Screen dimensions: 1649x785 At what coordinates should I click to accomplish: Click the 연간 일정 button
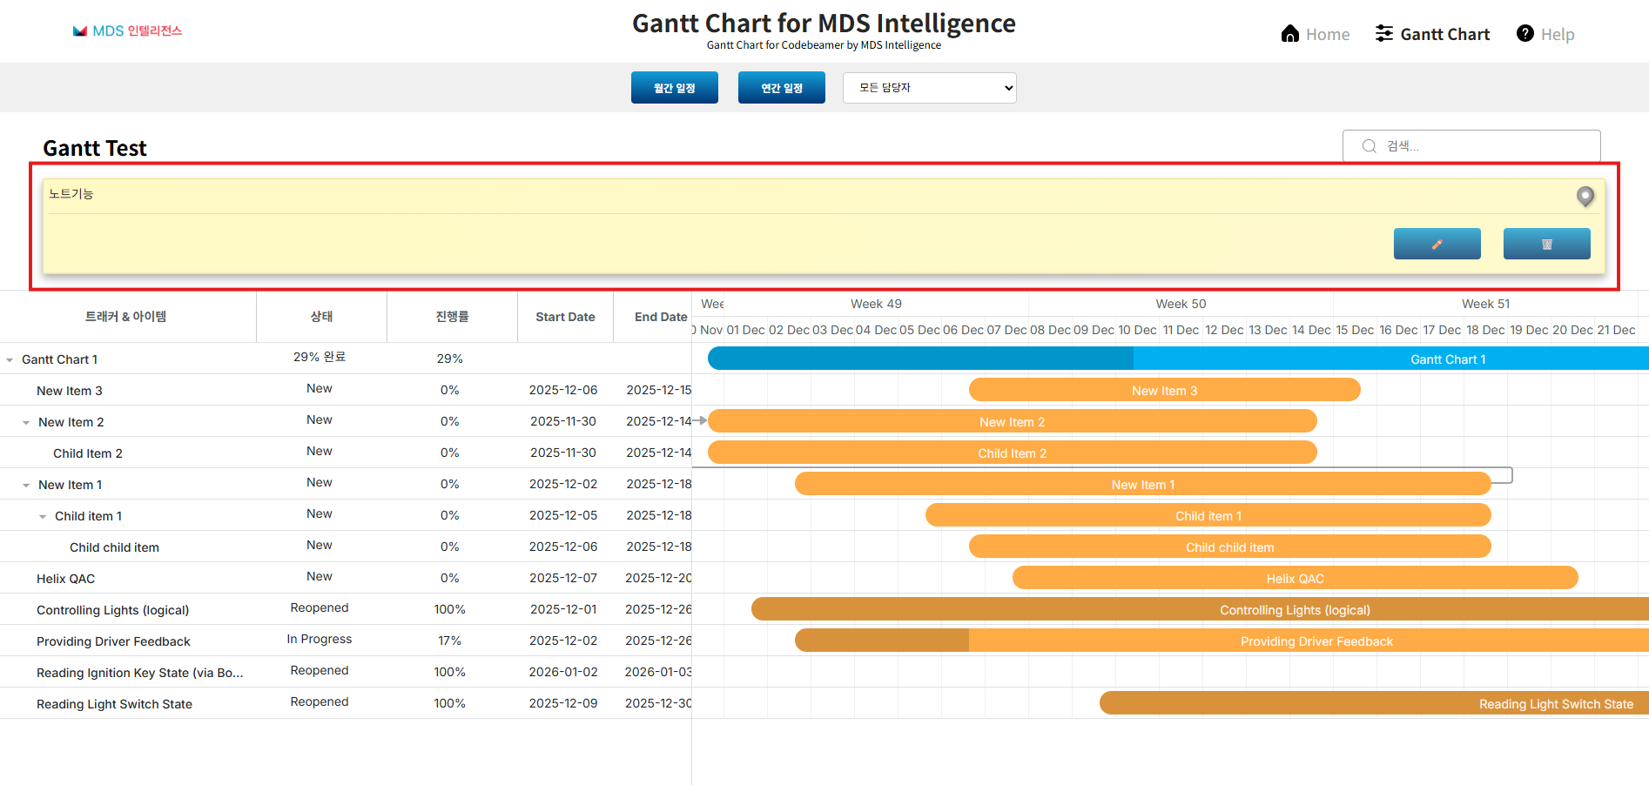pyautogui.click(x=781, y=87)
